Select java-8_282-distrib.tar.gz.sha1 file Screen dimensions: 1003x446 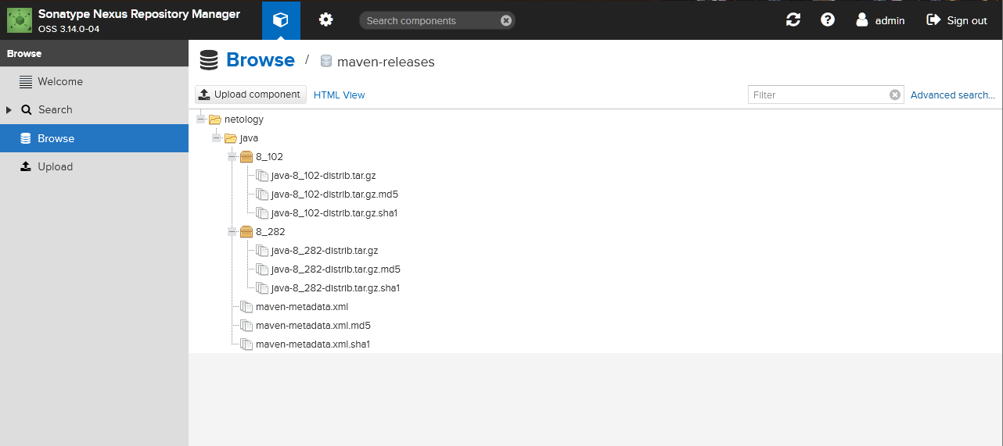click(x=336, y=288)
